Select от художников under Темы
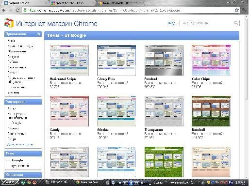 [x=20, y=166]
